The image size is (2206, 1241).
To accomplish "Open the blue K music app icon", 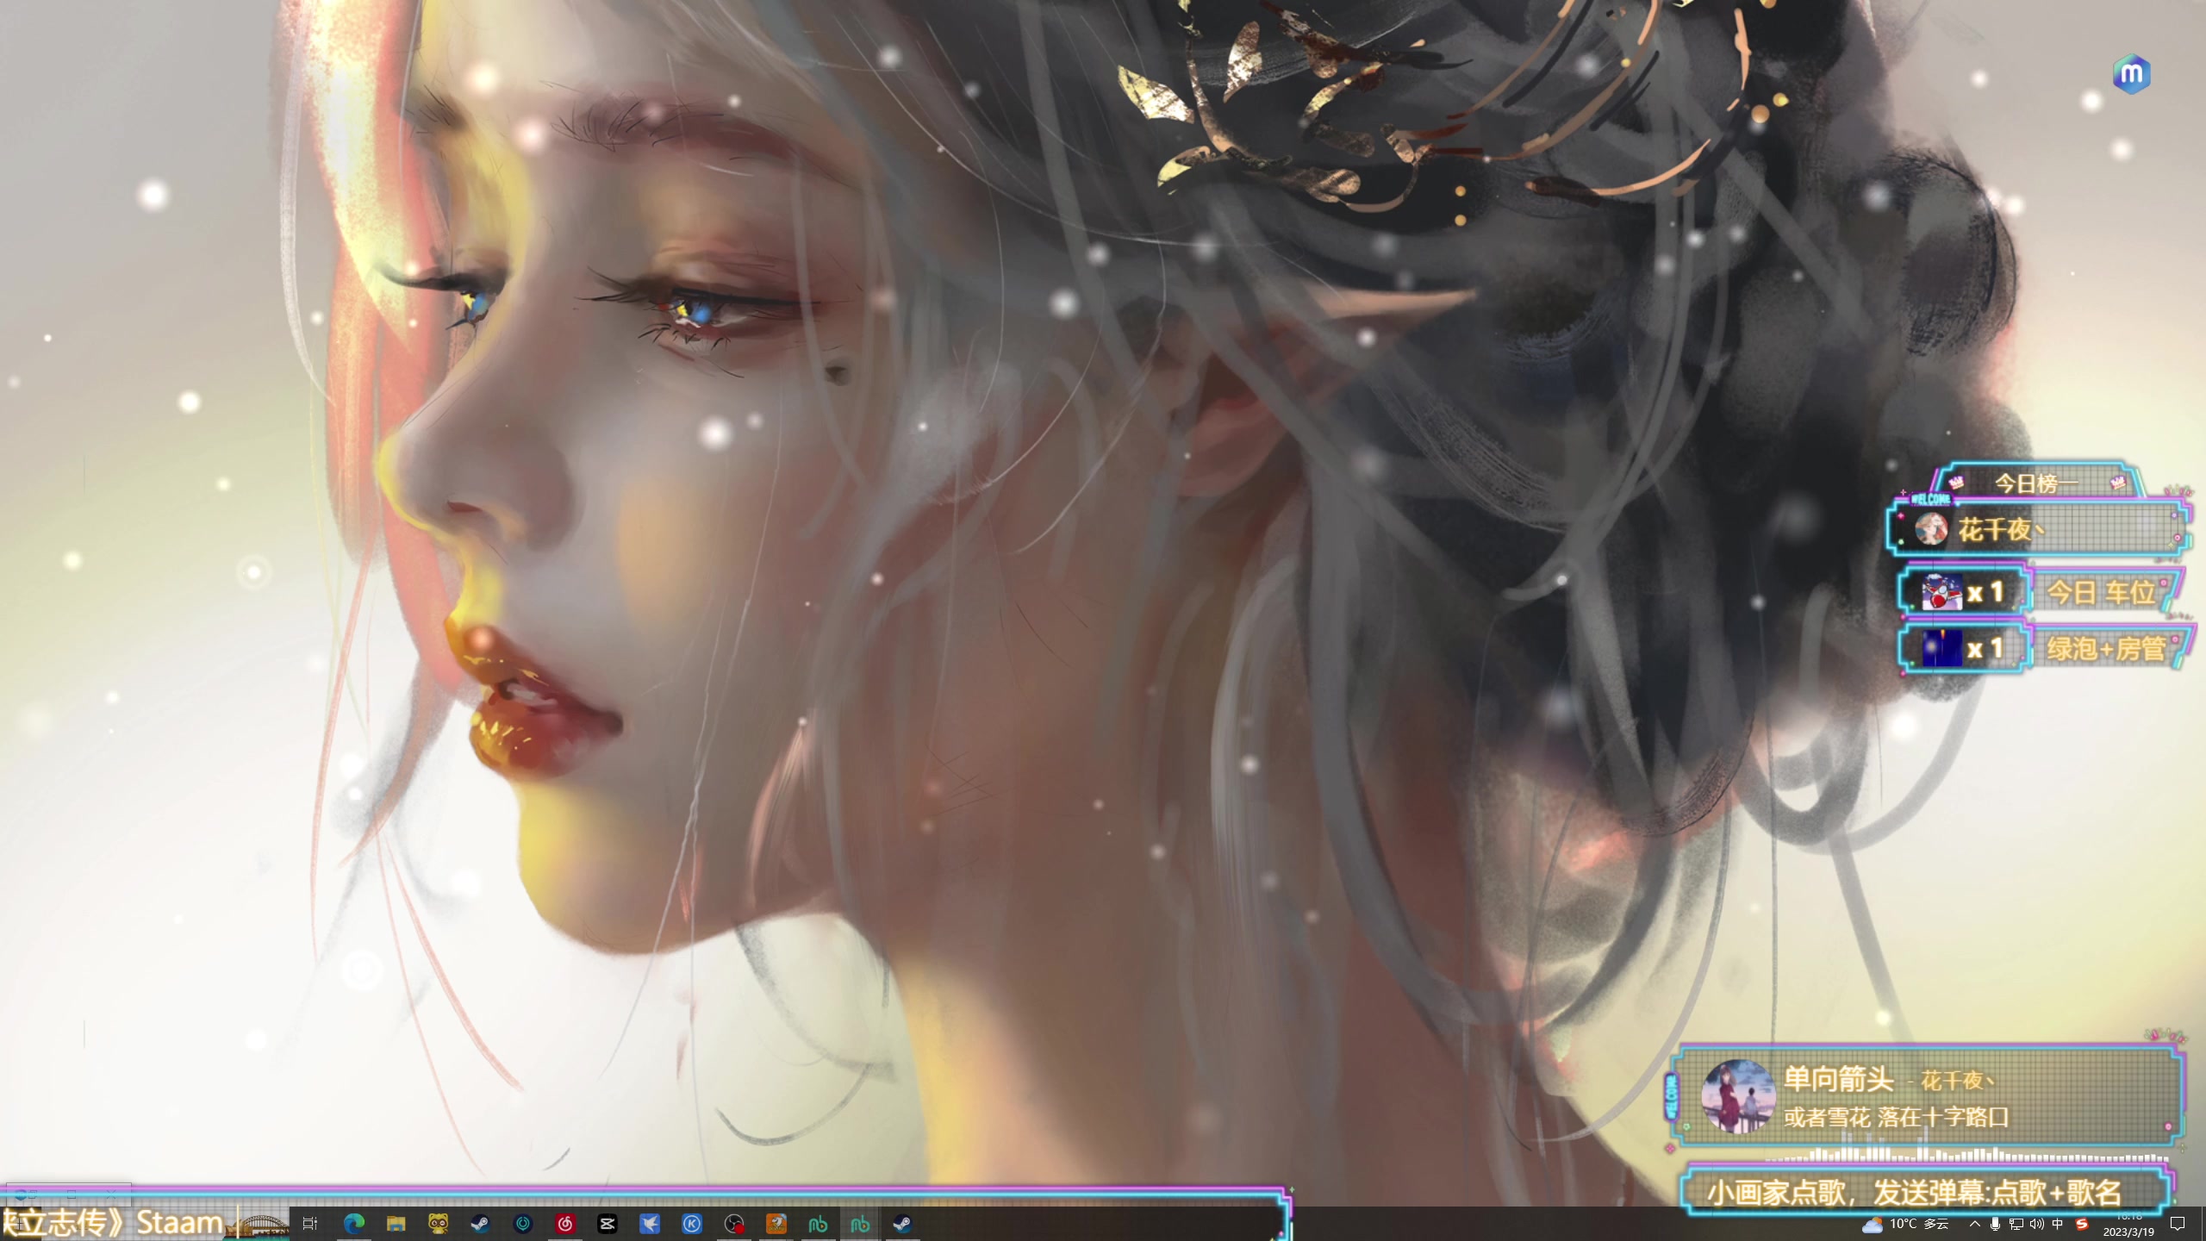I will pyautogui.click(x=691, y=1223).
